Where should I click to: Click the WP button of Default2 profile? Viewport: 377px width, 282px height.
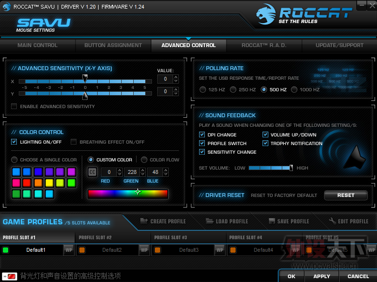coord(144,250)
